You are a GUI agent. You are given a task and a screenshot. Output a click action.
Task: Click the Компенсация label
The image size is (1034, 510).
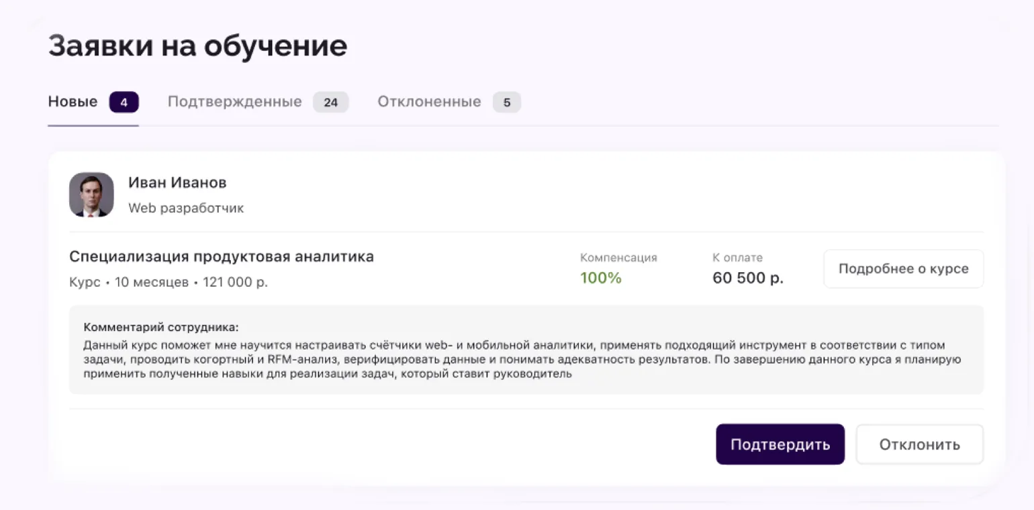(618, 257)
